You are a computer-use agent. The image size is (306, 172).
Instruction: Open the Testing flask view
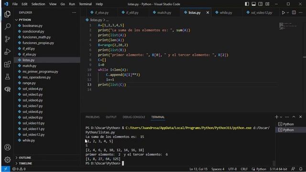point(8,76)
